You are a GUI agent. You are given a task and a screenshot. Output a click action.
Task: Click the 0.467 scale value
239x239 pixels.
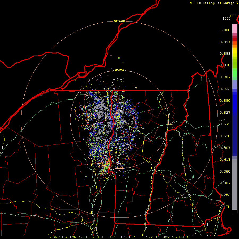(225, 148)
